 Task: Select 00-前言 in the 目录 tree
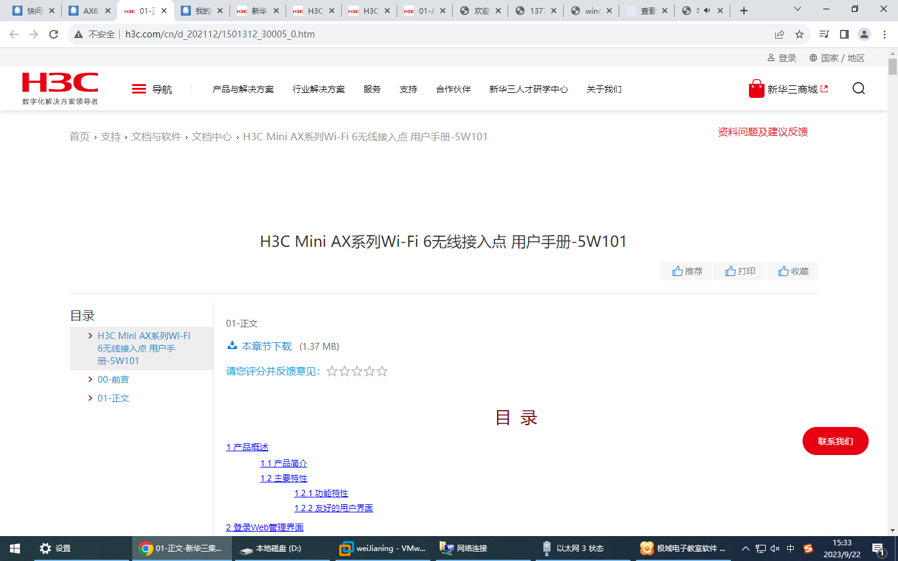click(x=113, y=380)
